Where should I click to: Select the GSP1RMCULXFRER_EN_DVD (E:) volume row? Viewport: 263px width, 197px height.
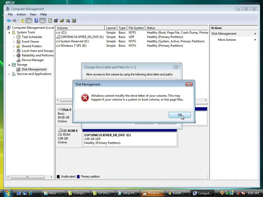click(x=132, y=37)
